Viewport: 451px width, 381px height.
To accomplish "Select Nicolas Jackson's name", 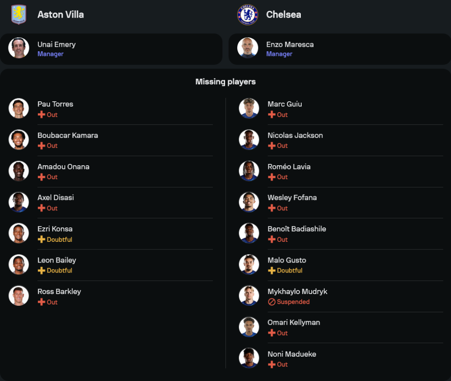I will (295, 135).
